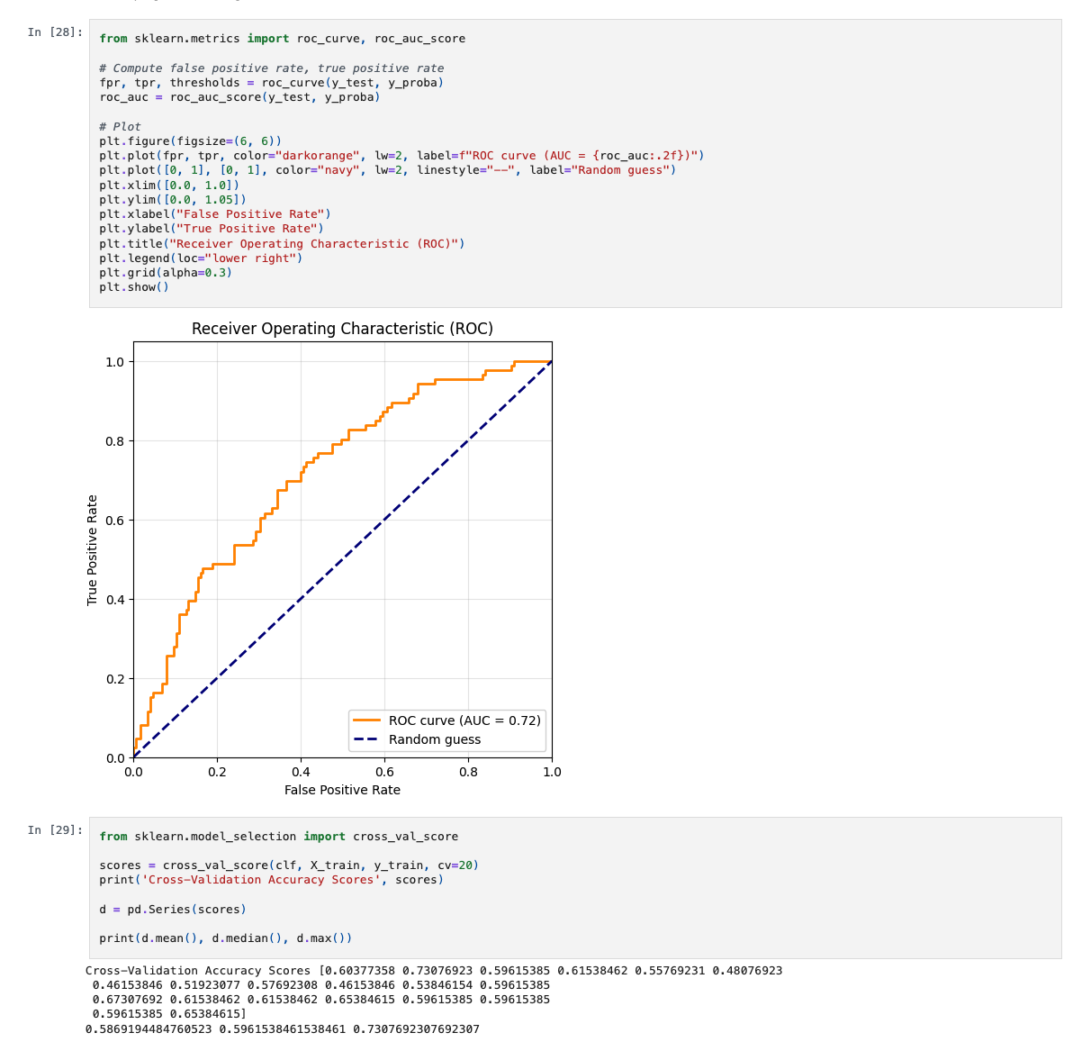Click the print(d.mean(), d.median(), d.max()) line
This screenshot has width=1082, height=1042.
pos(225,938)
